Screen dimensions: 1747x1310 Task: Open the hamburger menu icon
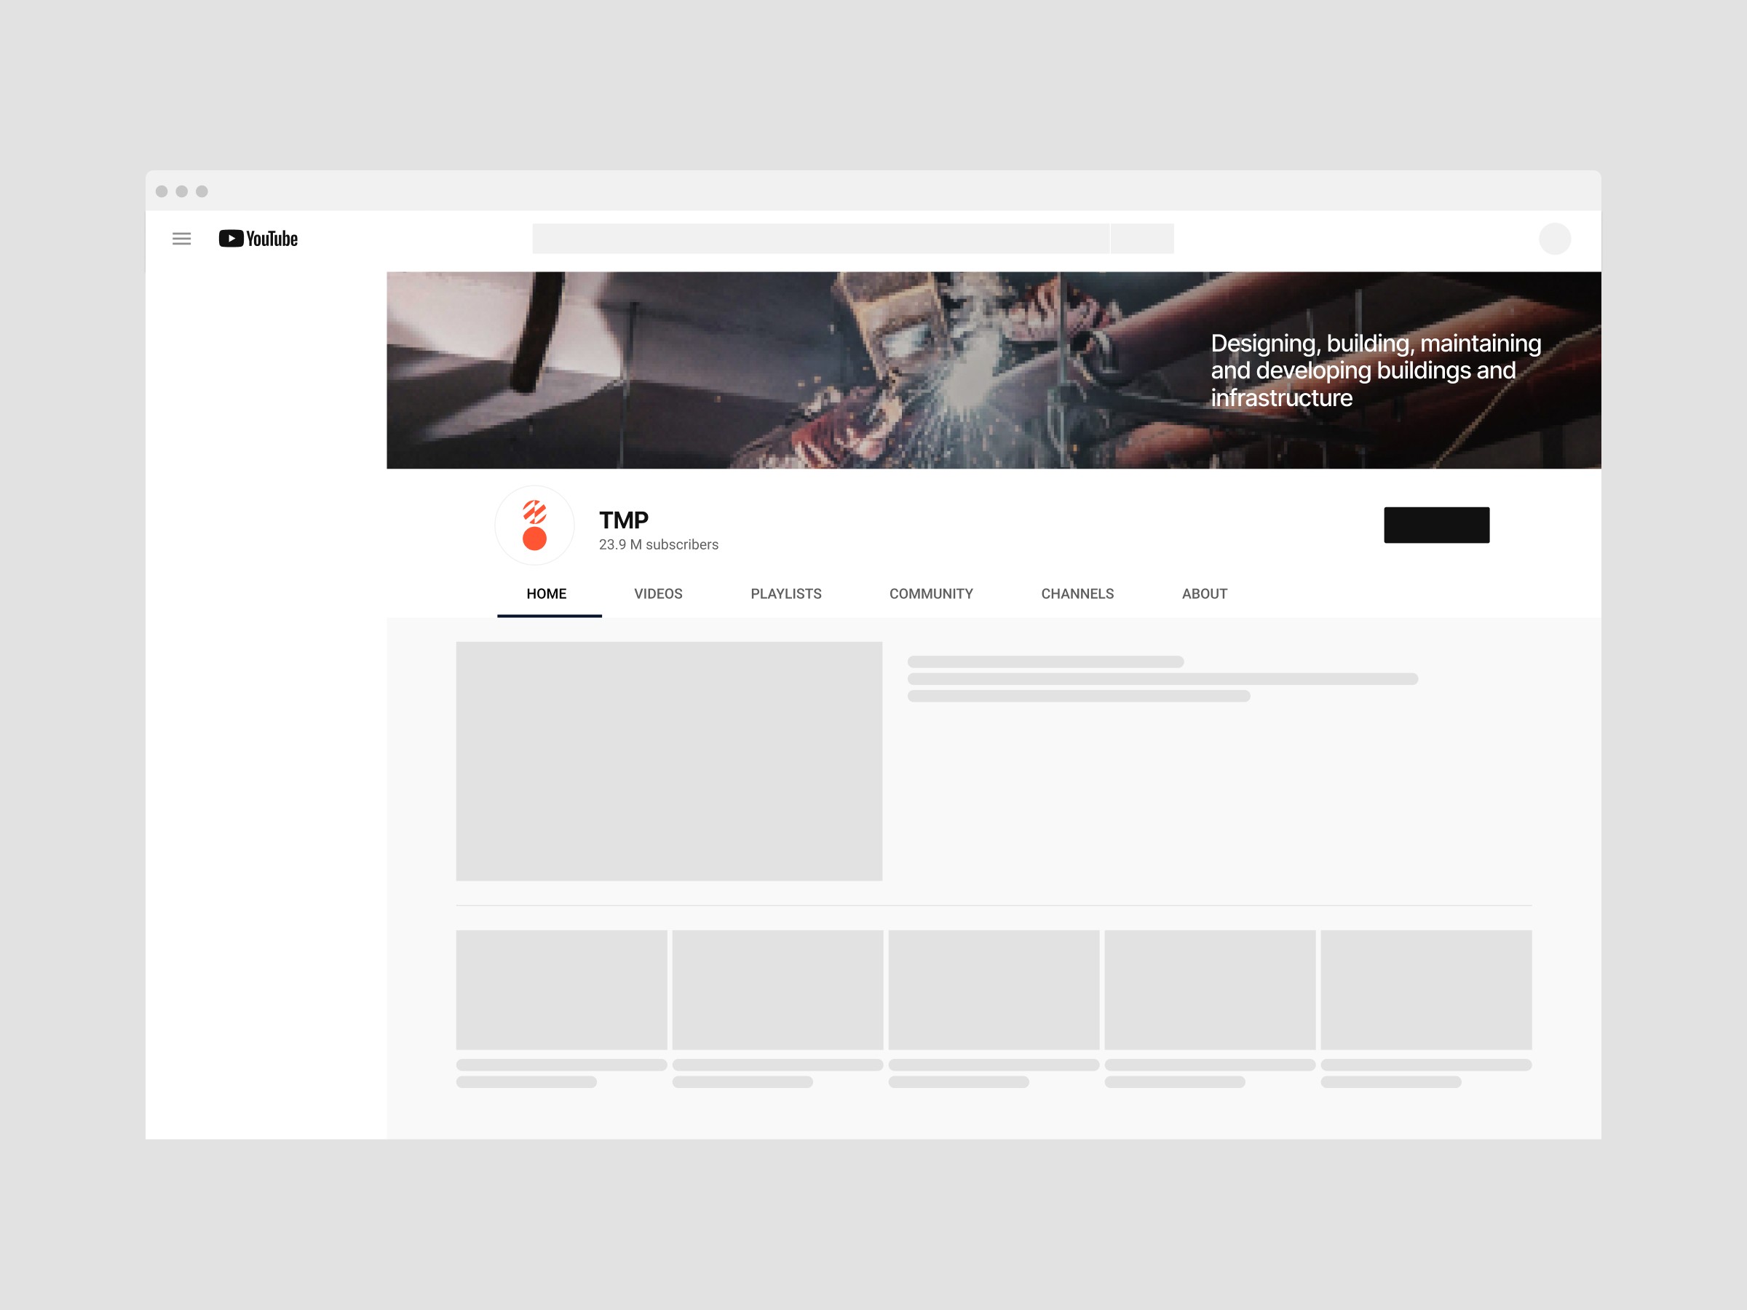click(x=182, y=239)
